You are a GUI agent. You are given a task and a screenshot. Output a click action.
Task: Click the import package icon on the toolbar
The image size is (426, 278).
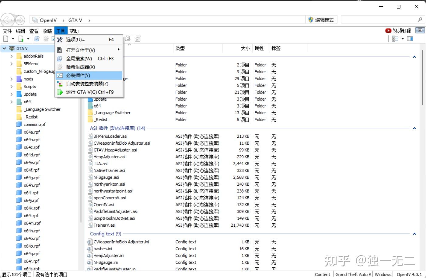(138, 38)
